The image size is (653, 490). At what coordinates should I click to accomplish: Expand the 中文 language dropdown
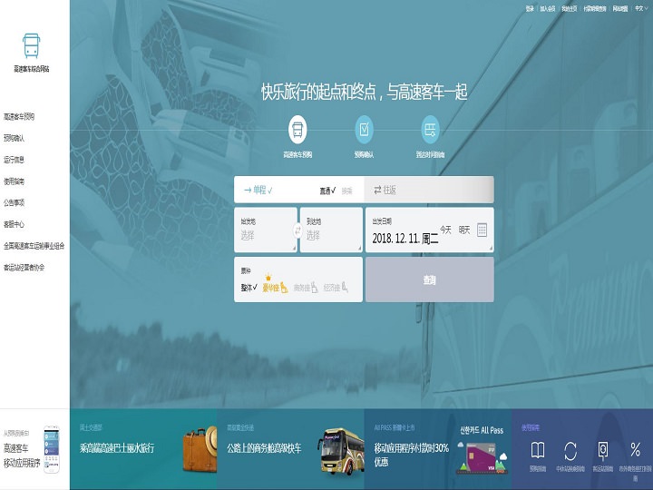click(x=641, y=8)
